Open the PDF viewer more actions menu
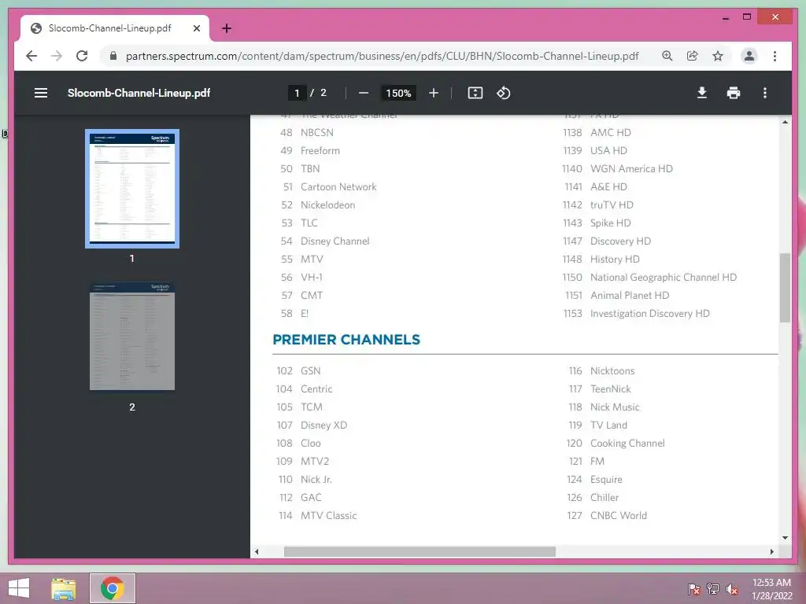Screen dimensions: 806x604 [x=765, y=93]
